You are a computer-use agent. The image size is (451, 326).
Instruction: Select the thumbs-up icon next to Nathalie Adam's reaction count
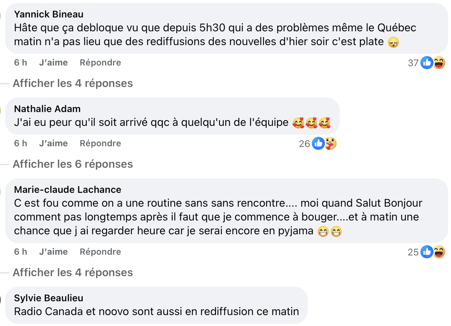click(318, 143)
